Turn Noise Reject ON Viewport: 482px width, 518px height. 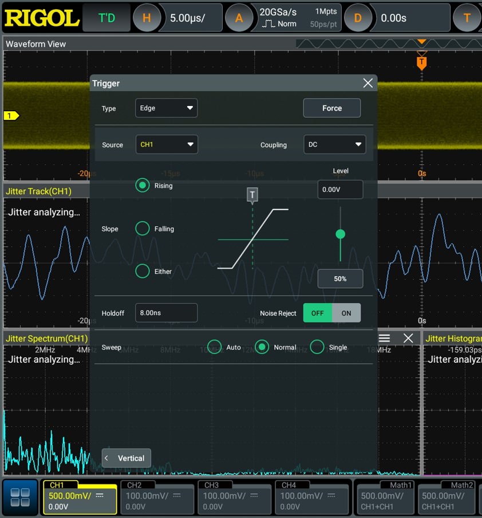[346, 313]
